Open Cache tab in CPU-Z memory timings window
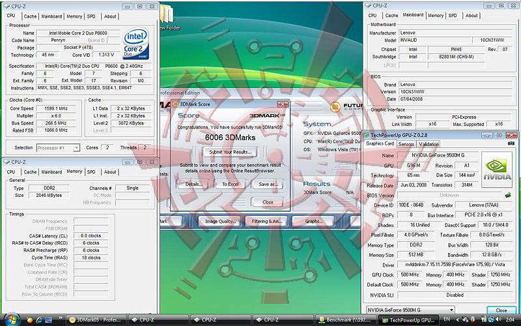Screen dimensions: 521x326 pos(30,172)
